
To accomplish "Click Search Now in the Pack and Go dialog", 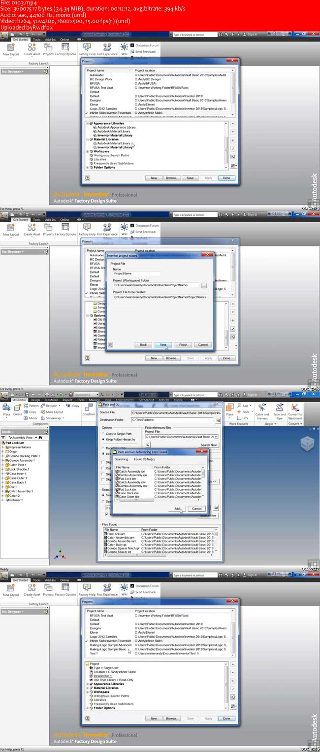I will click(x=208, y=445).
